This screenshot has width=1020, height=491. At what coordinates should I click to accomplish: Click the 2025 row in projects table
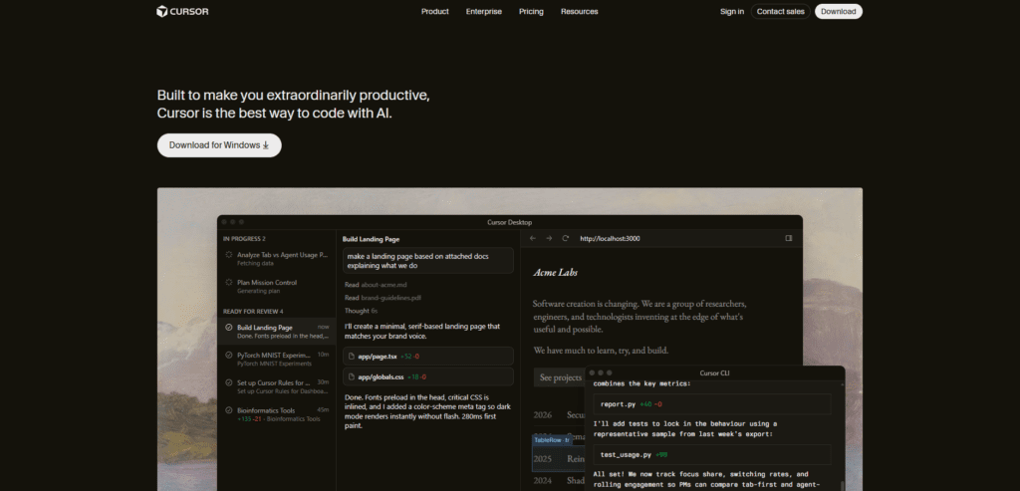(x=558, y=459)
